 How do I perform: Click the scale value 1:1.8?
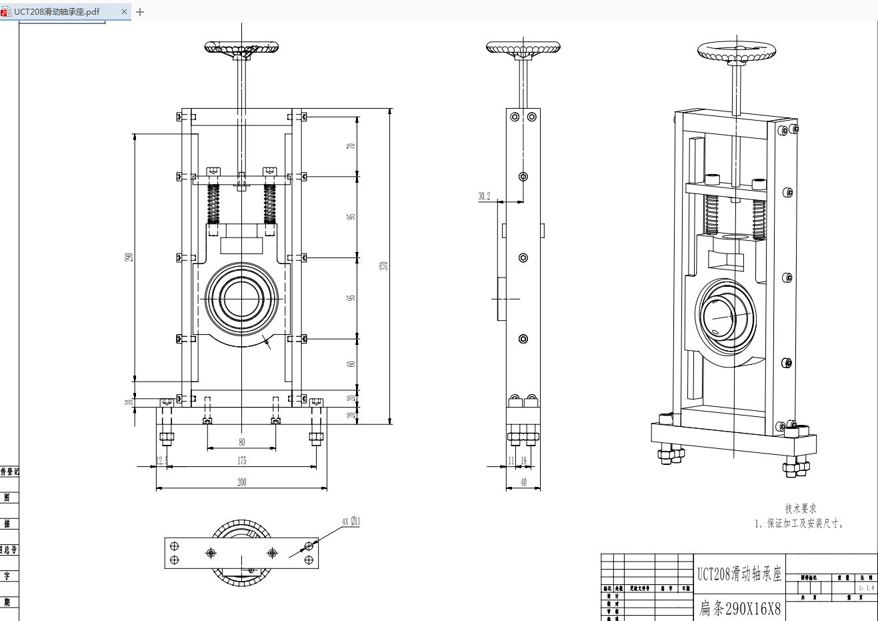click(866, 588)
